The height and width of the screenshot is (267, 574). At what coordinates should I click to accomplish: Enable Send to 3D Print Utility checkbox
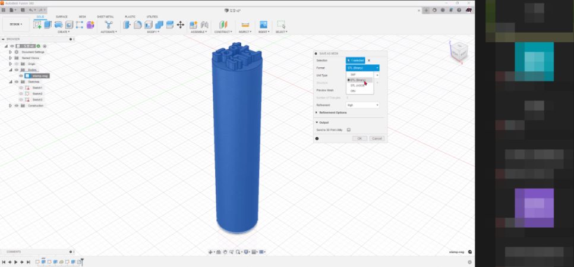(x=349, y=130)
